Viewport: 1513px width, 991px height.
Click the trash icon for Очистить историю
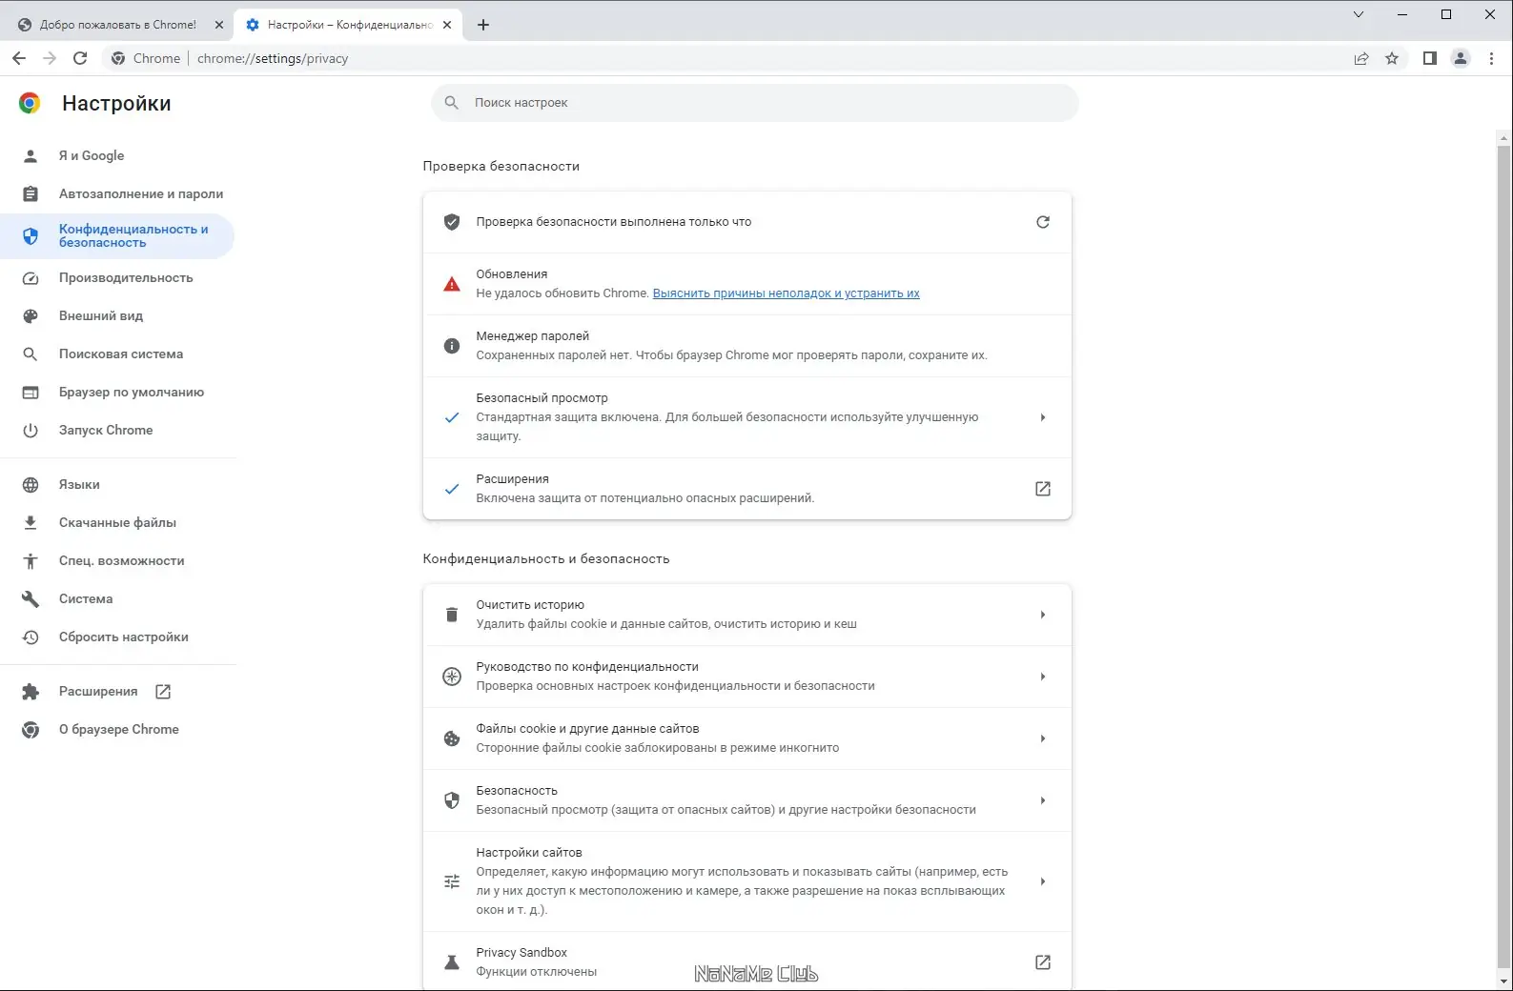(x=452, y=615)
